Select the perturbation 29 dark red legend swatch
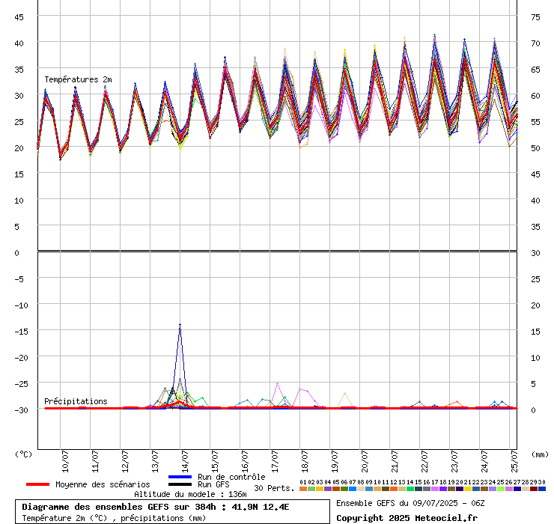Image resolution: width=554 pixels, height=524 pixels. 533,489
